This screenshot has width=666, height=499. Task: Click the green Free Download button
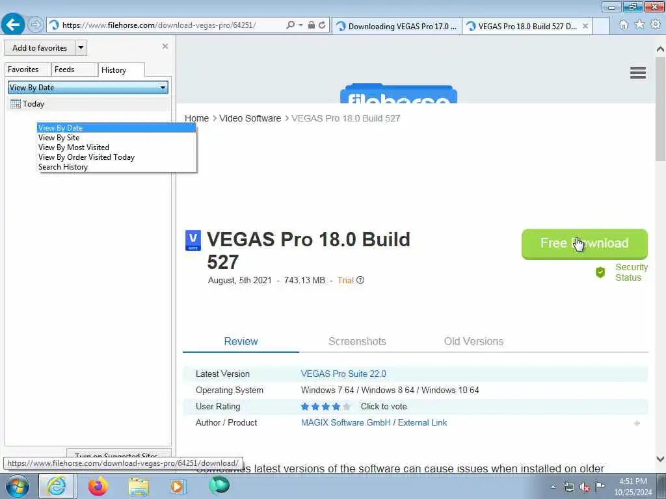tap(585, 244)
